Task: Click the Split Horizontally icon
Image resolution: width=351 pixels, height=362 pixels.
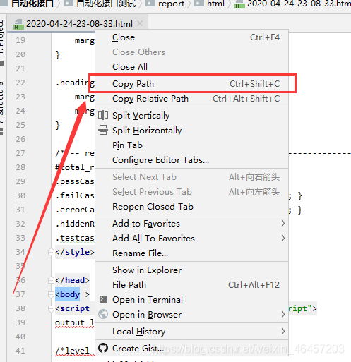Action: pos(103,130)
